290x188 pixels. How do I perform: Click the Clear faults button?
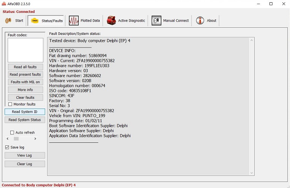tap(25, 98)
